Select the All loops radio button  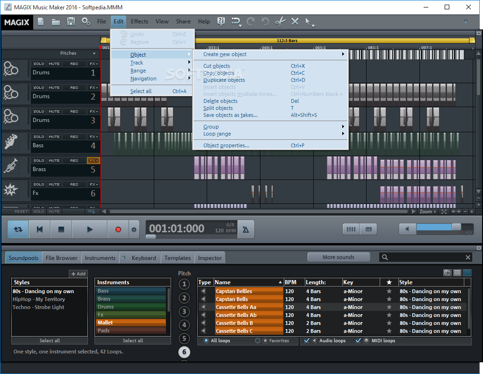206,340
